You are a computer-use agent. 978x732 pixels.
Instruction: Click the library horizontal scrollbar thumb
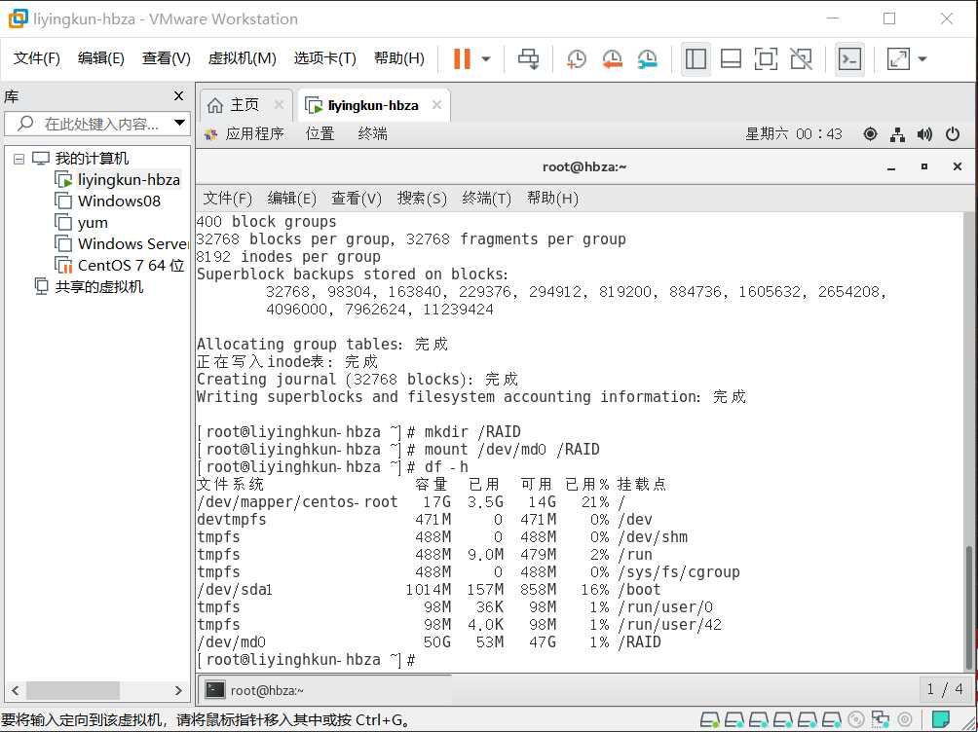(72, 690)
